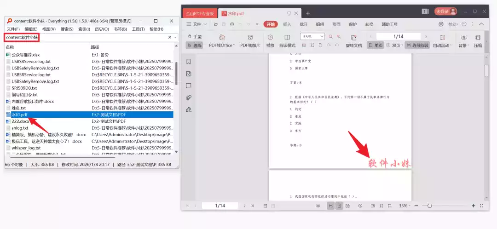Switch to 插入 ribbon tab
Image resolution: width=497 pixels, height=229 pixels.
point(287,24)
